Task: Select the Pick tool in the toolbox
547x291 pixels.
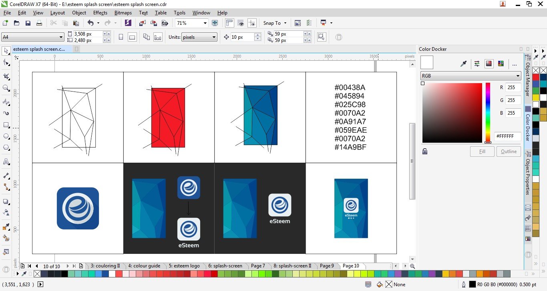Action: 6,51
